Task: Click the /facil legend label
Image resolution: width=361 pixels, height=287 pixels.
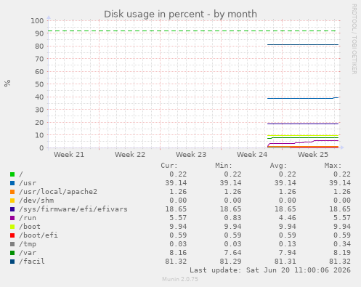Action: 32,262
